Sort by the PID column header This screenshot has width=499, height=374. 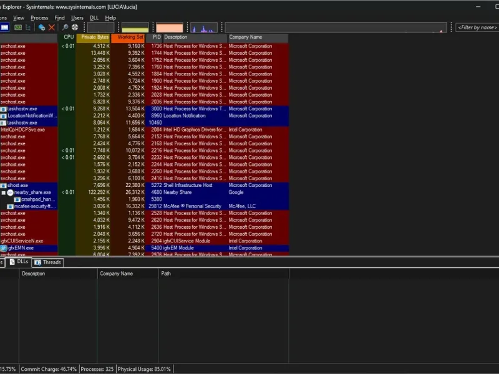click(x=154, y=37)
